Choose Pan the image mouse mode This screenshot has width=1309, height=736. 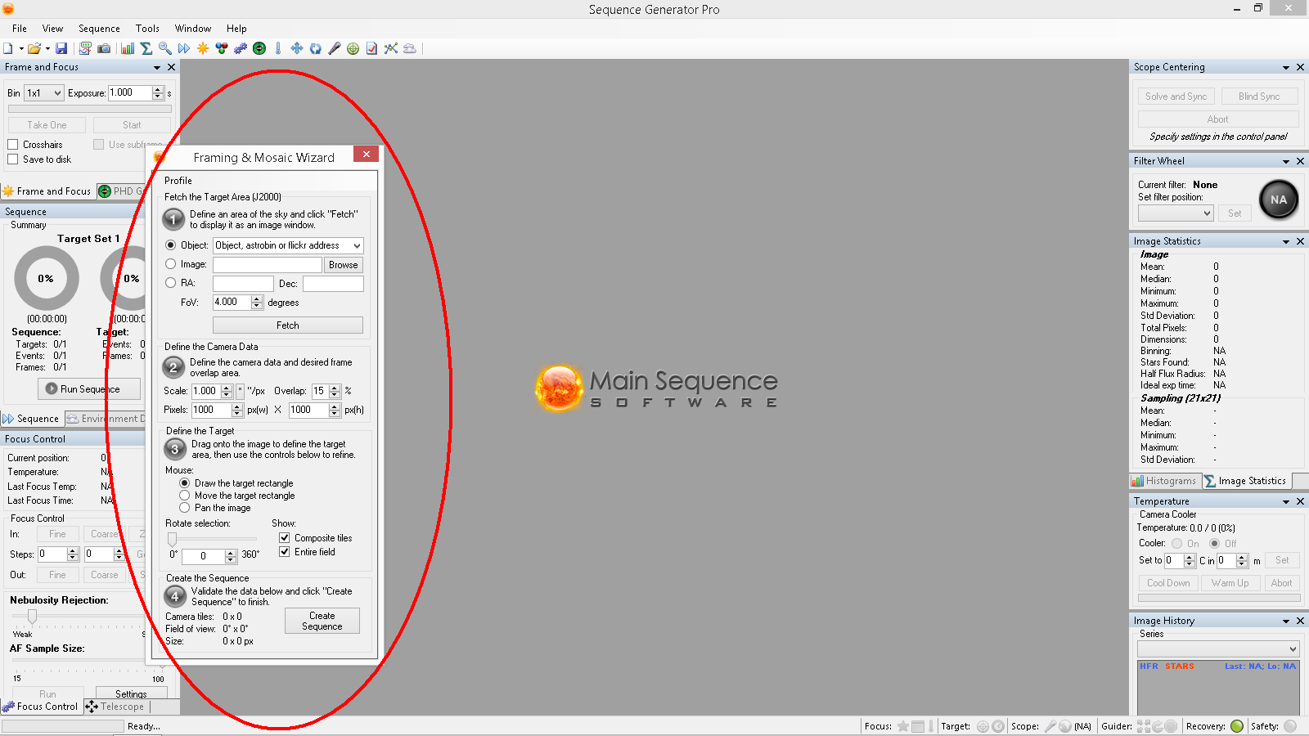tap(185, 508)
